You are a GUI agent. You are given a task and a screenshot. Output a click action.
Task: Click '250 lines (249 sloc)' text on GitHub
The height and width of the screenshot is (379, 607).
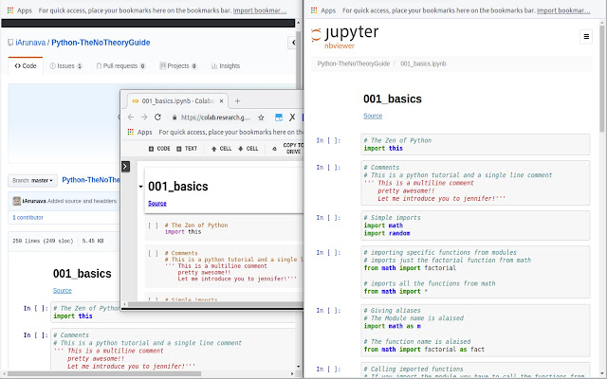43,241
